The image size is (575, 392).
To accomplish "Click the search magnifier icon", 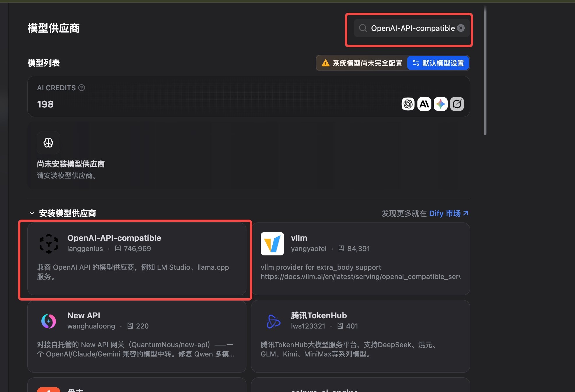I will (363, 28).
